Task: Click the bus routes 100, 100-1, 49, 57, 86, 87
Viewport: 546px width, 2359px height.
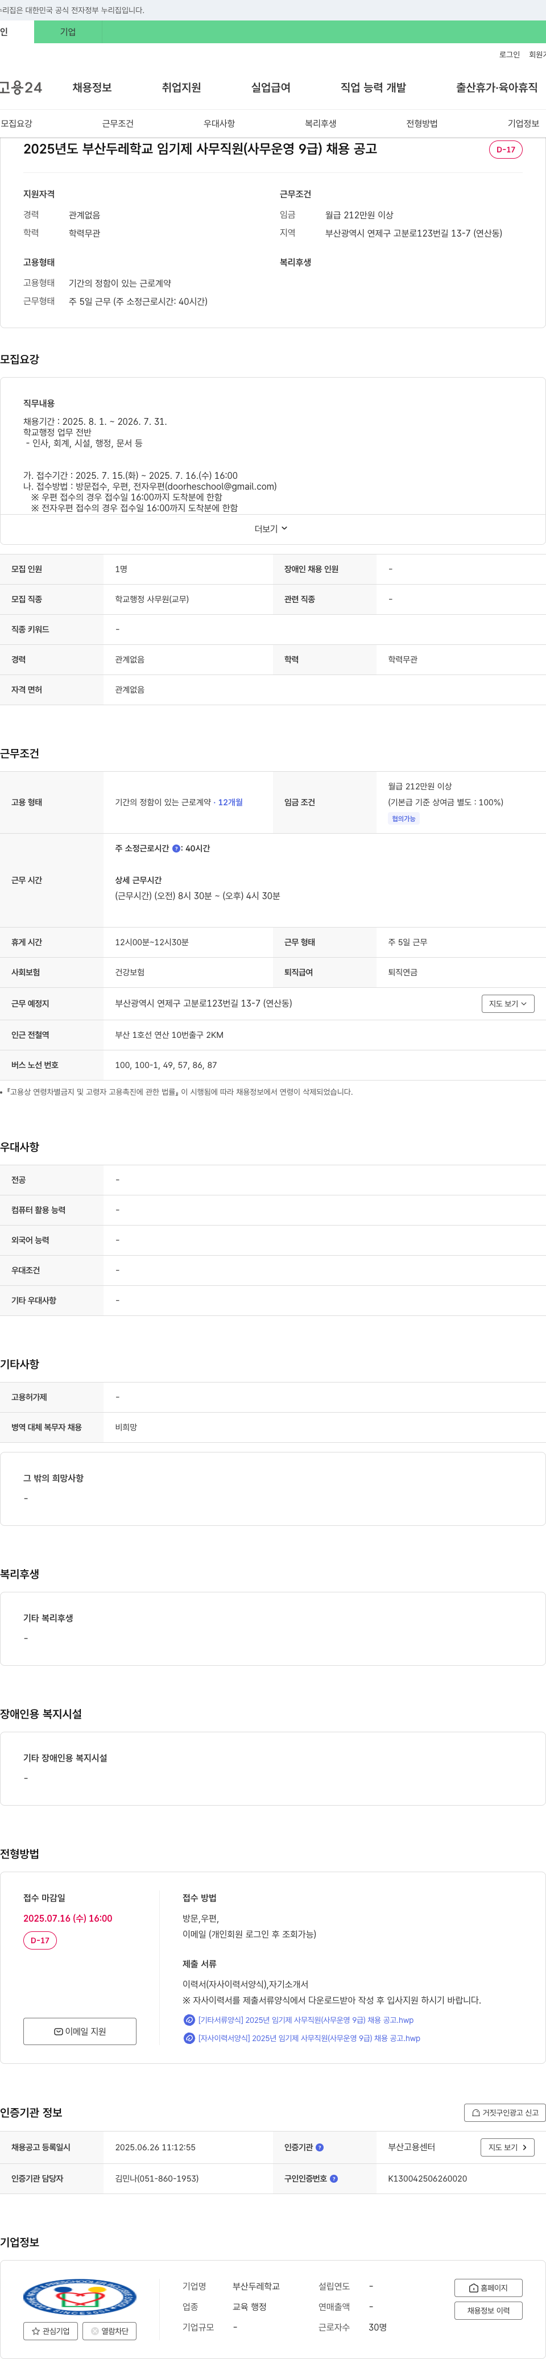Action: click(166, 1066)
